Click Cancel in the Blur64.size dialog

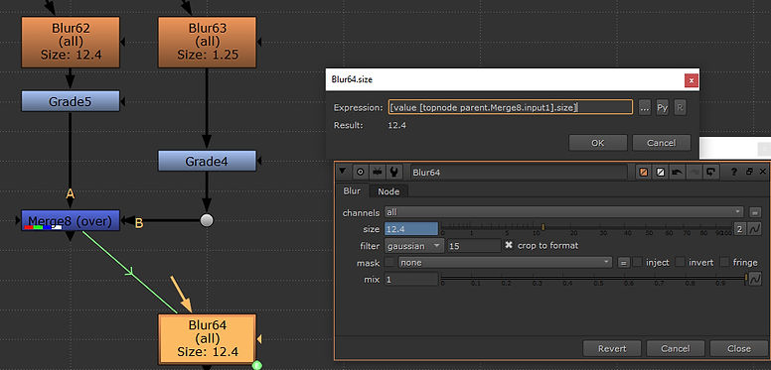(x=662, y=143)
